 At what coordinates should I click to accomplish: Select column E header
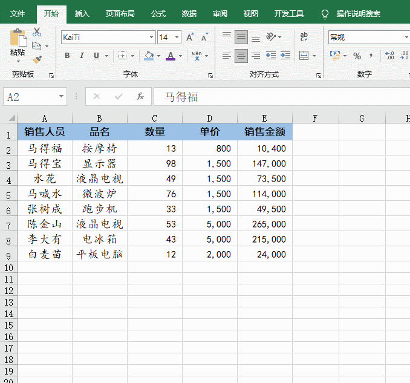point(265,118)
